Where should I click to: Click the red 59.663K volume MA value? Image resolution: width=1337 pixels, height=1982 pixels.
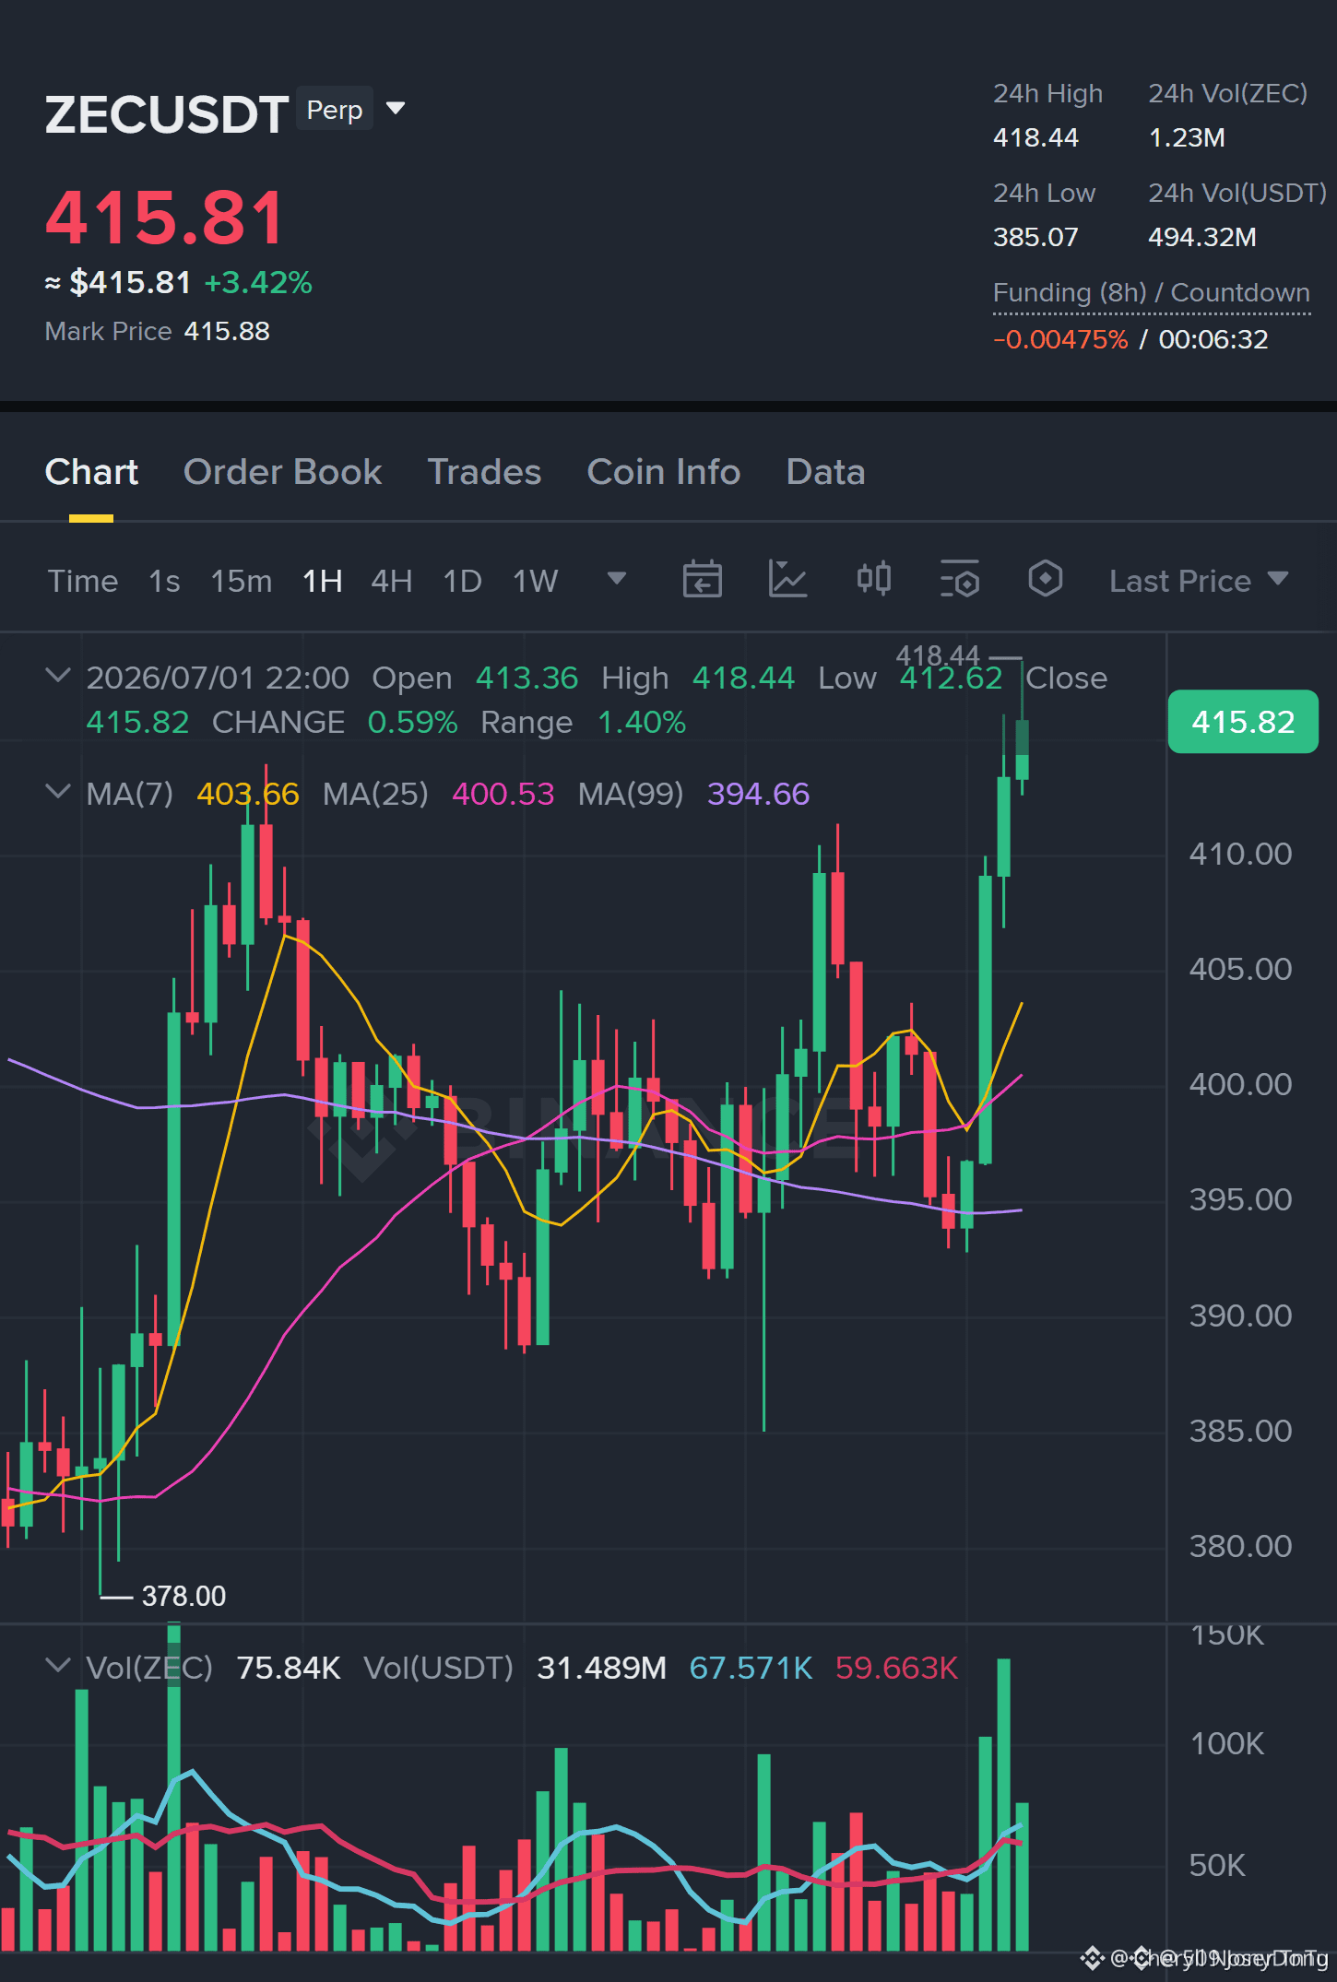coord(896,1668)
